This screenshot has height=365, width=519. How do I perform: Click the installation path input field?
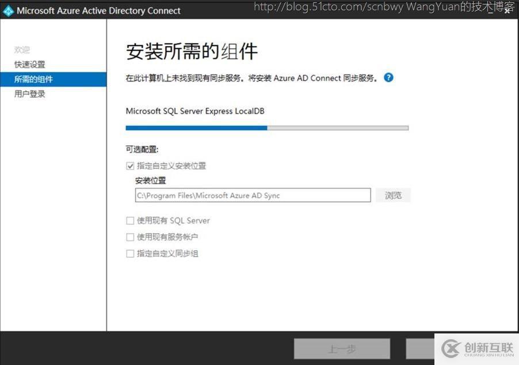(x=253, y=195)
